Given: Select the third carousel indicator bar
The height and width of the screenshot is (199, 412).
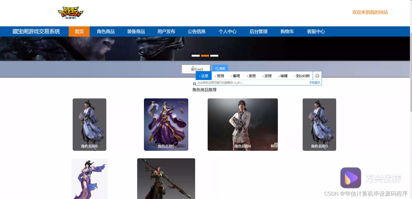Looking at the screenshot, I should [214, 56].
